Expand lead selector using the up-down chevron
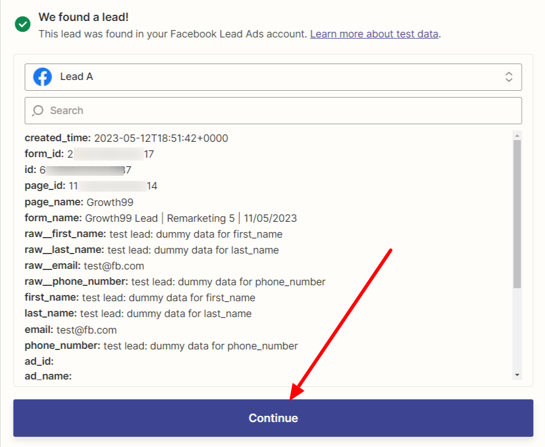The image size is (545, 447). click(x=509, y=77)
